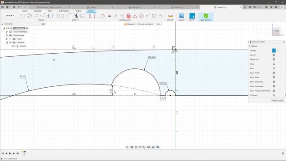The height and width of the screenshot is (161, 286).
Task: Click the Save link in unsaved banner
Action: click(159, 24)
